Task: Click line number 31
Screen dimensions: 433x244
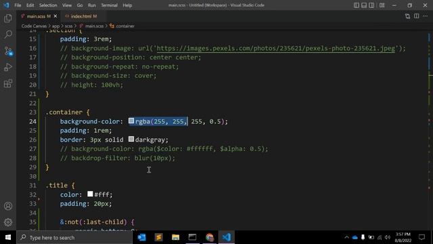Action: point(32,185)
